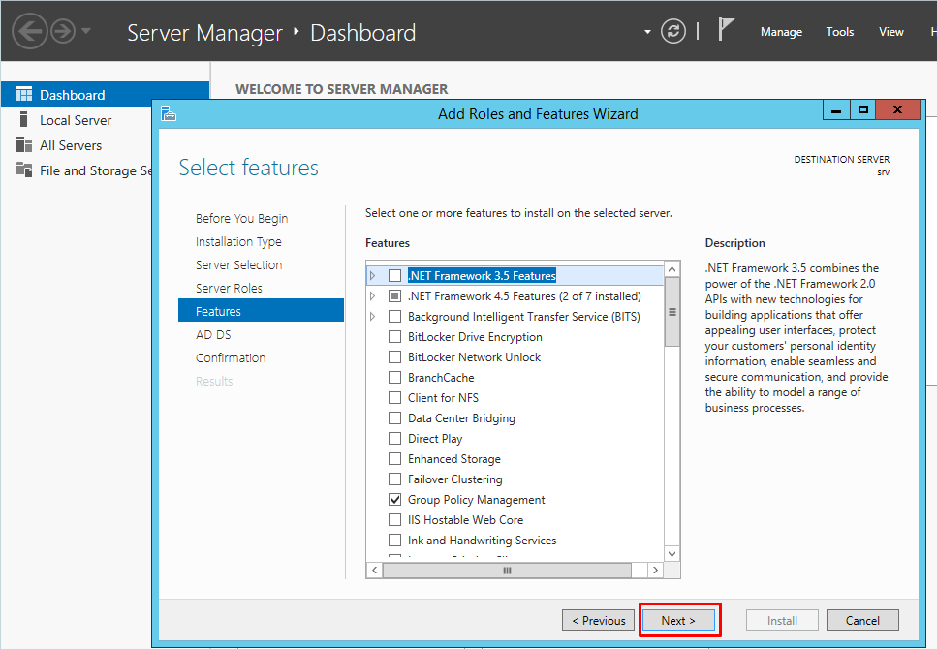Open the Notifications flag icon
The image size is (937, 649).
coord(725,29)
